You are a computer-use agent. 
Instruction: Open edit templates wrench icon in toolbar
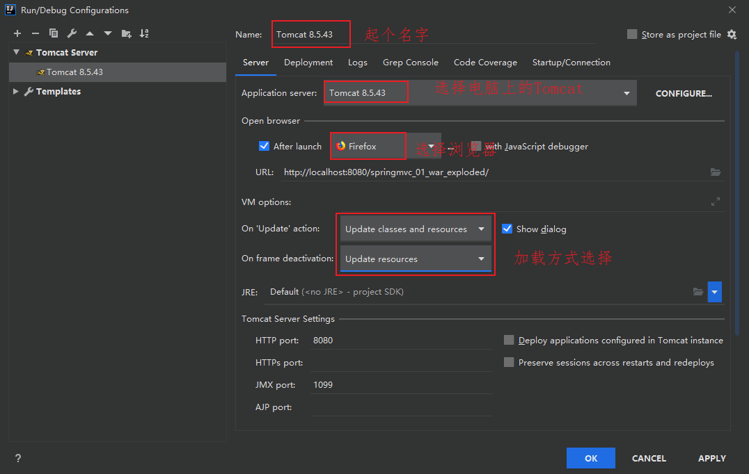pyautogui.click(x=72, y=33)
